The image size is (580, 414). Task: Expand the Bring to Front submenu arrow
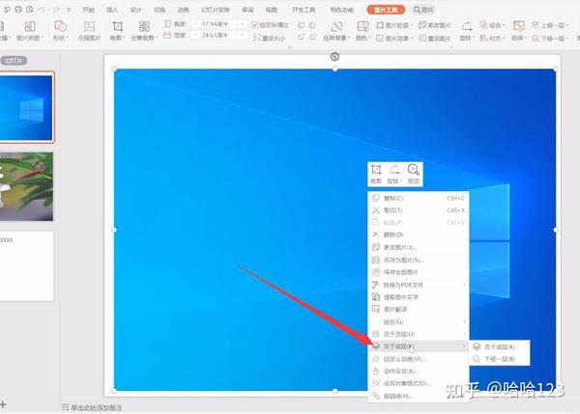click(x=464, y=334)
